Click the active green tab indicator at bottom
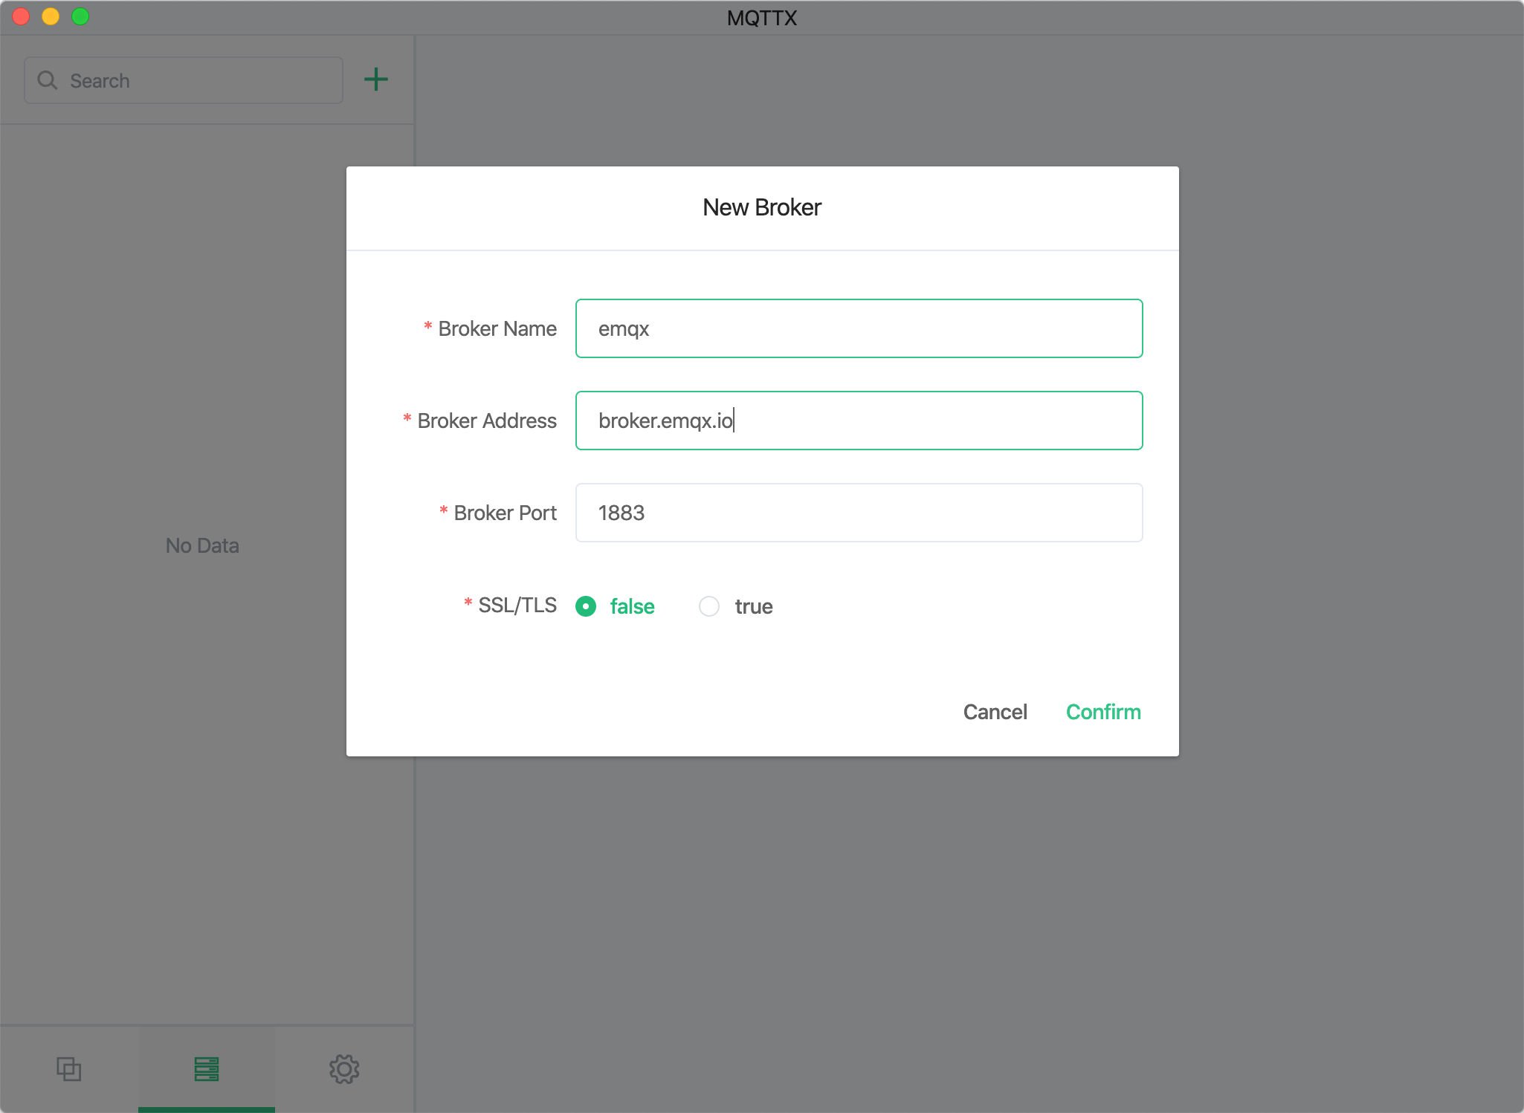 tap(206, 1109)
